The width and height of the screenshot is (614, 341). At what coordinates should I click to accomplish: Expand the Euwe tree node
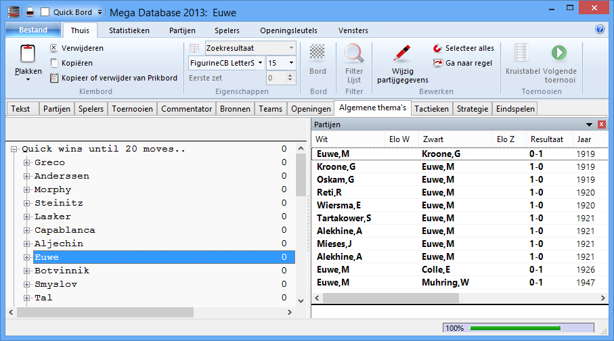coord(26,257)
